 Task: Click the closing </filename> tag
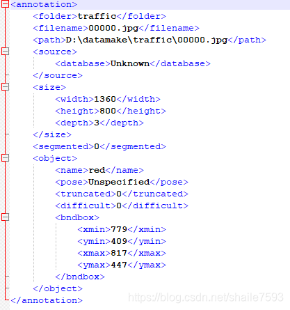(x=169, y=28)
